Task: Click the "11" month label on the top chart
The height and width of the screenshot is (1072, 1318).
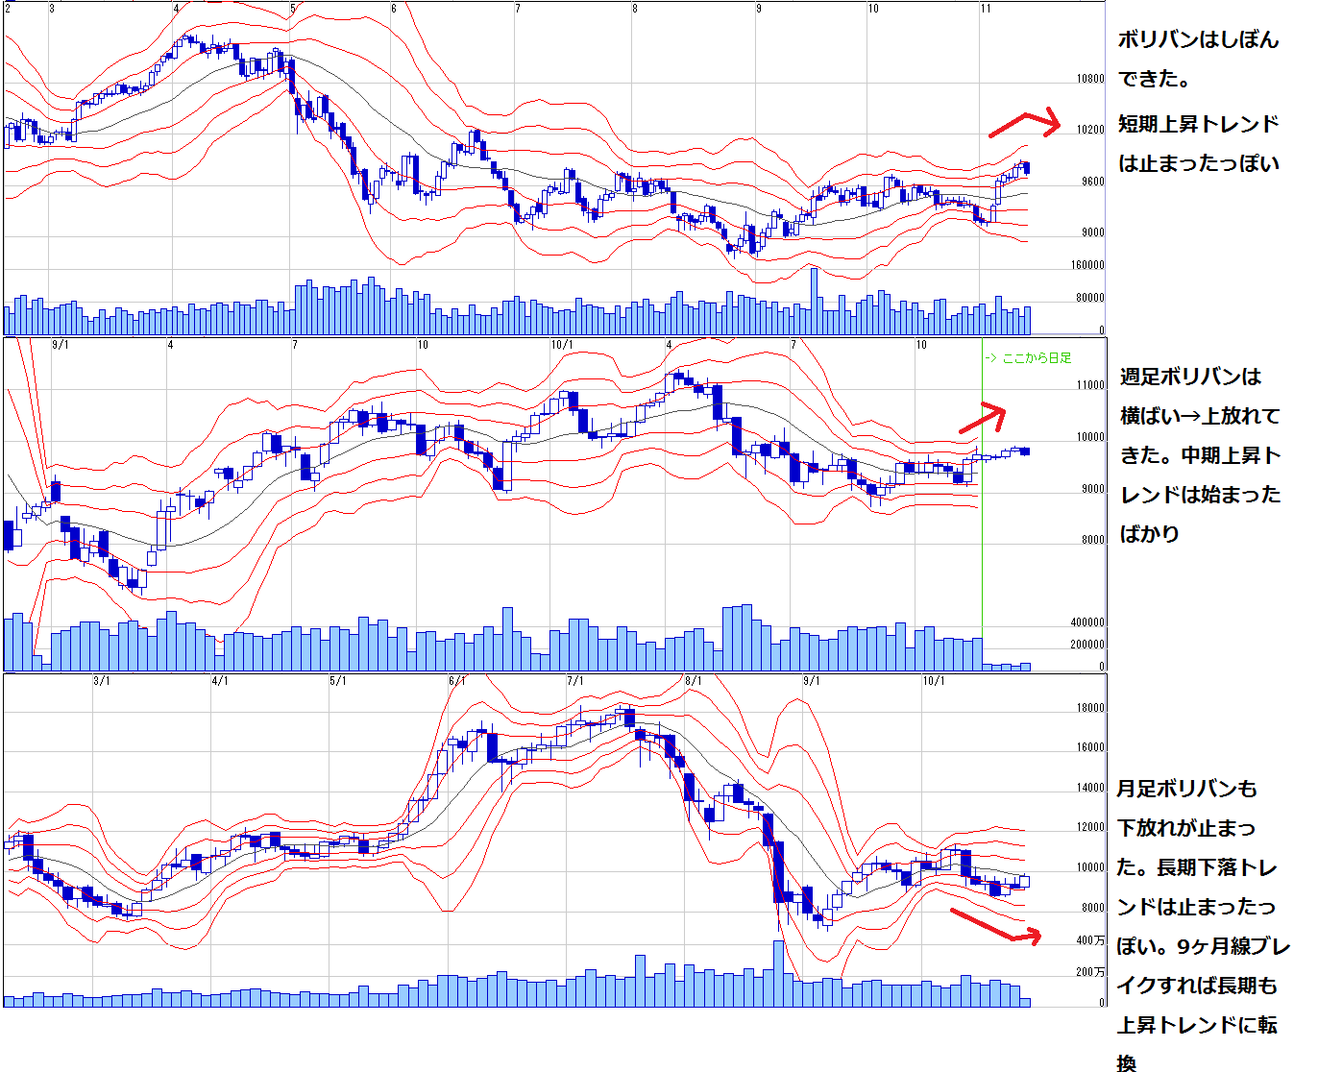Action: [986, 9]
